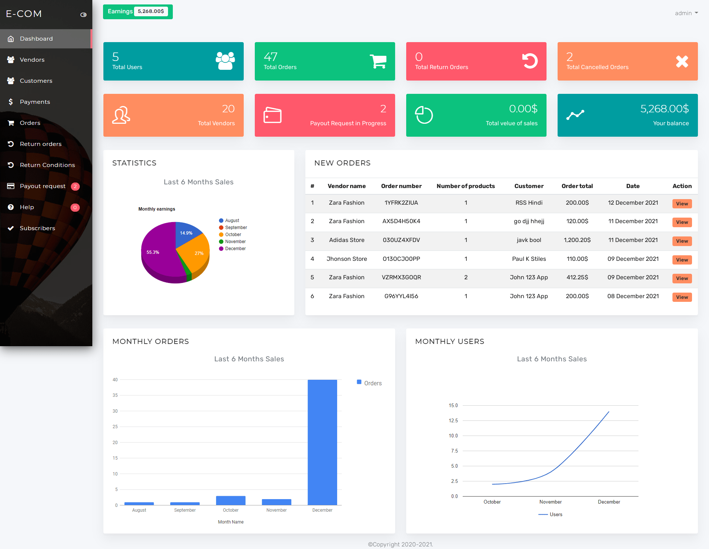Toggle the December slice via pie legend
This screenshot has width=709, height=549.
pyautogui.click(x=233, y=248)
